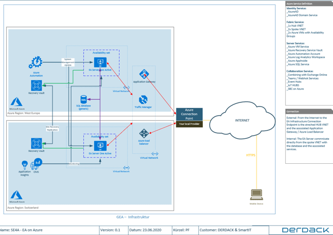The image size is (333, 235).
Task: Select the Azure Region: Switzerland label
Action: tap(23, 207)
